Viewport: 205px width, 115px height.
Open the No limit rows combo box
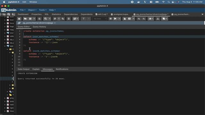100,19
